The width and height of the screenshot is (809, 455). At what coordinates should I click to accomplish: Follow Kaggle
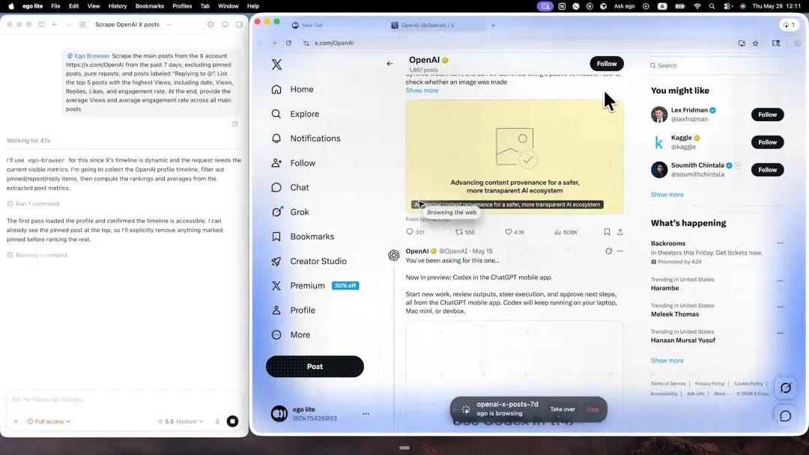tap(767, 142)
